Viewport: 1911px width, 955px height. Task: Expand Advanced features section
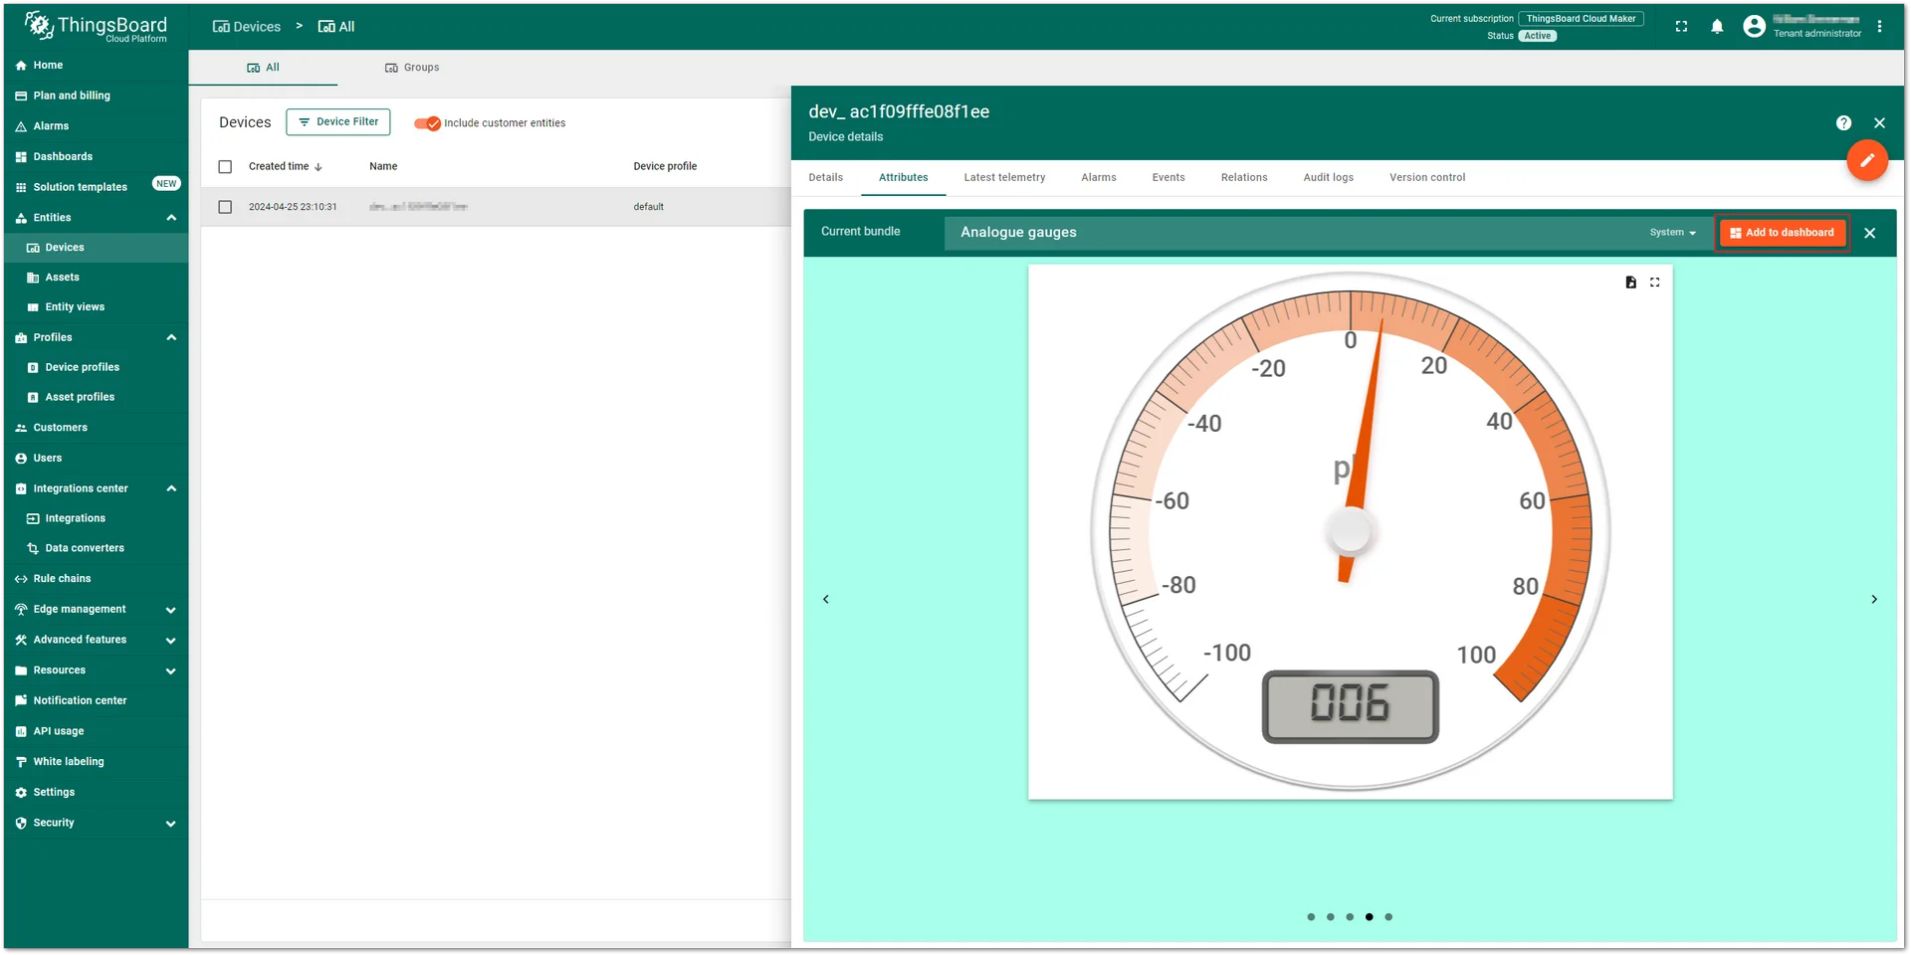[x=171, y=640]
